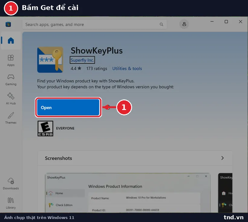248x222 pixels.
Task: Click the search apps input field
Action: [x=94, y=24]
